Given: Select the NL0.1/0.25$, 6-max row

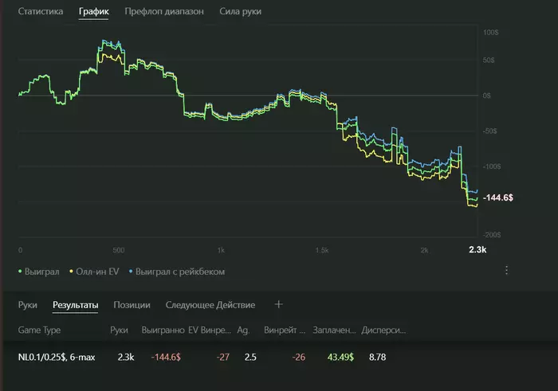Looking at the screenshot, I should [56, 357].
